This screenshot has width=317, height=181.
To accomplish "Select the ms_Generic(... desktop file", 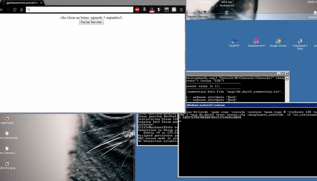I will tap(8, 151).
